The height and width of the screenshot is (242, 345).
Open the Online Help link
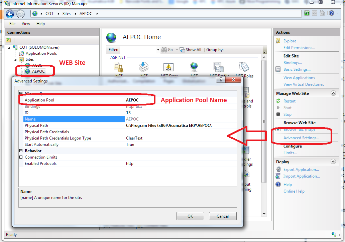click(x=294, y=191)
